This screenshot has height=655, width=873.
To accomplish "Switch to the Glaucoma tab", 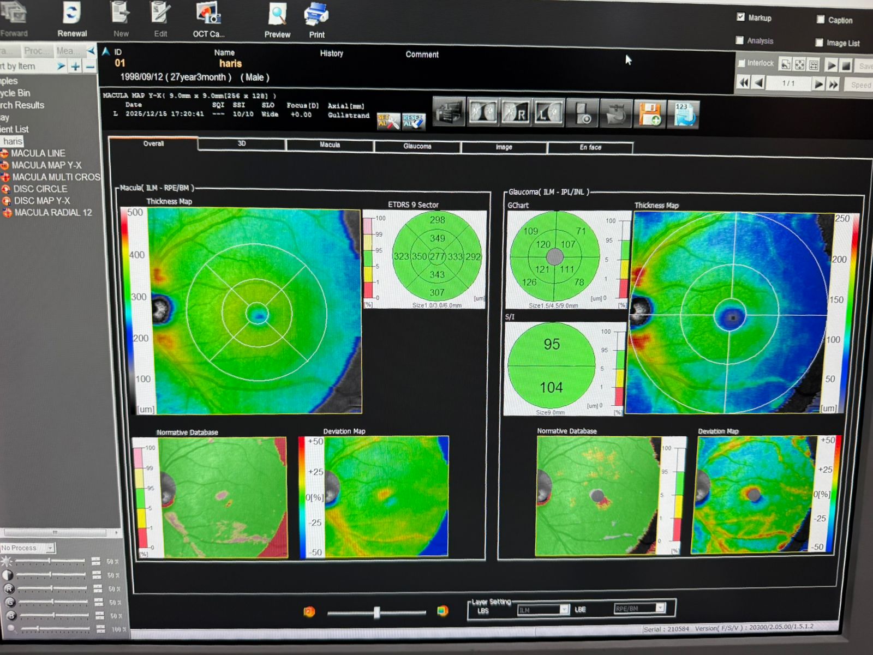I will coord(417,146).
